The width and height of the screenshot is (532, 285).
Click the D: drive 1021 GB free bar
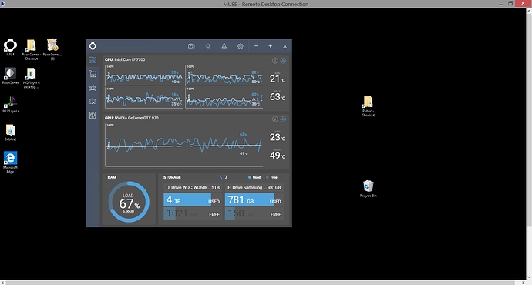point(193,213)
